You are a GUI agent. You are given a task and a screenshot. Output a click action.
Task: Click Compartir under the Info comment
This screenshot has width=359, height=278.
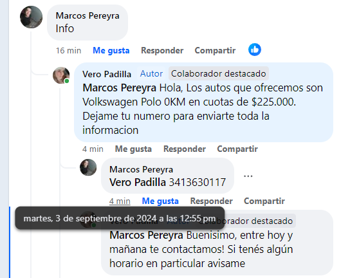coord(215,50)
